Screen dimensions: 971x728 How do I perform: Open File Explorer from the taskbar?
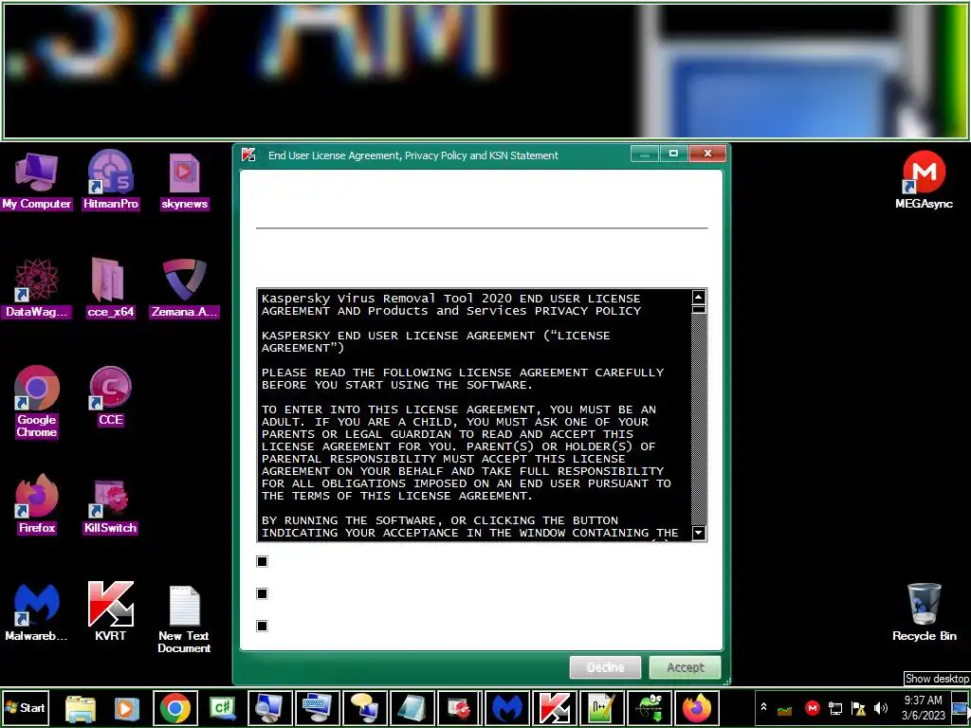point(81,708)
